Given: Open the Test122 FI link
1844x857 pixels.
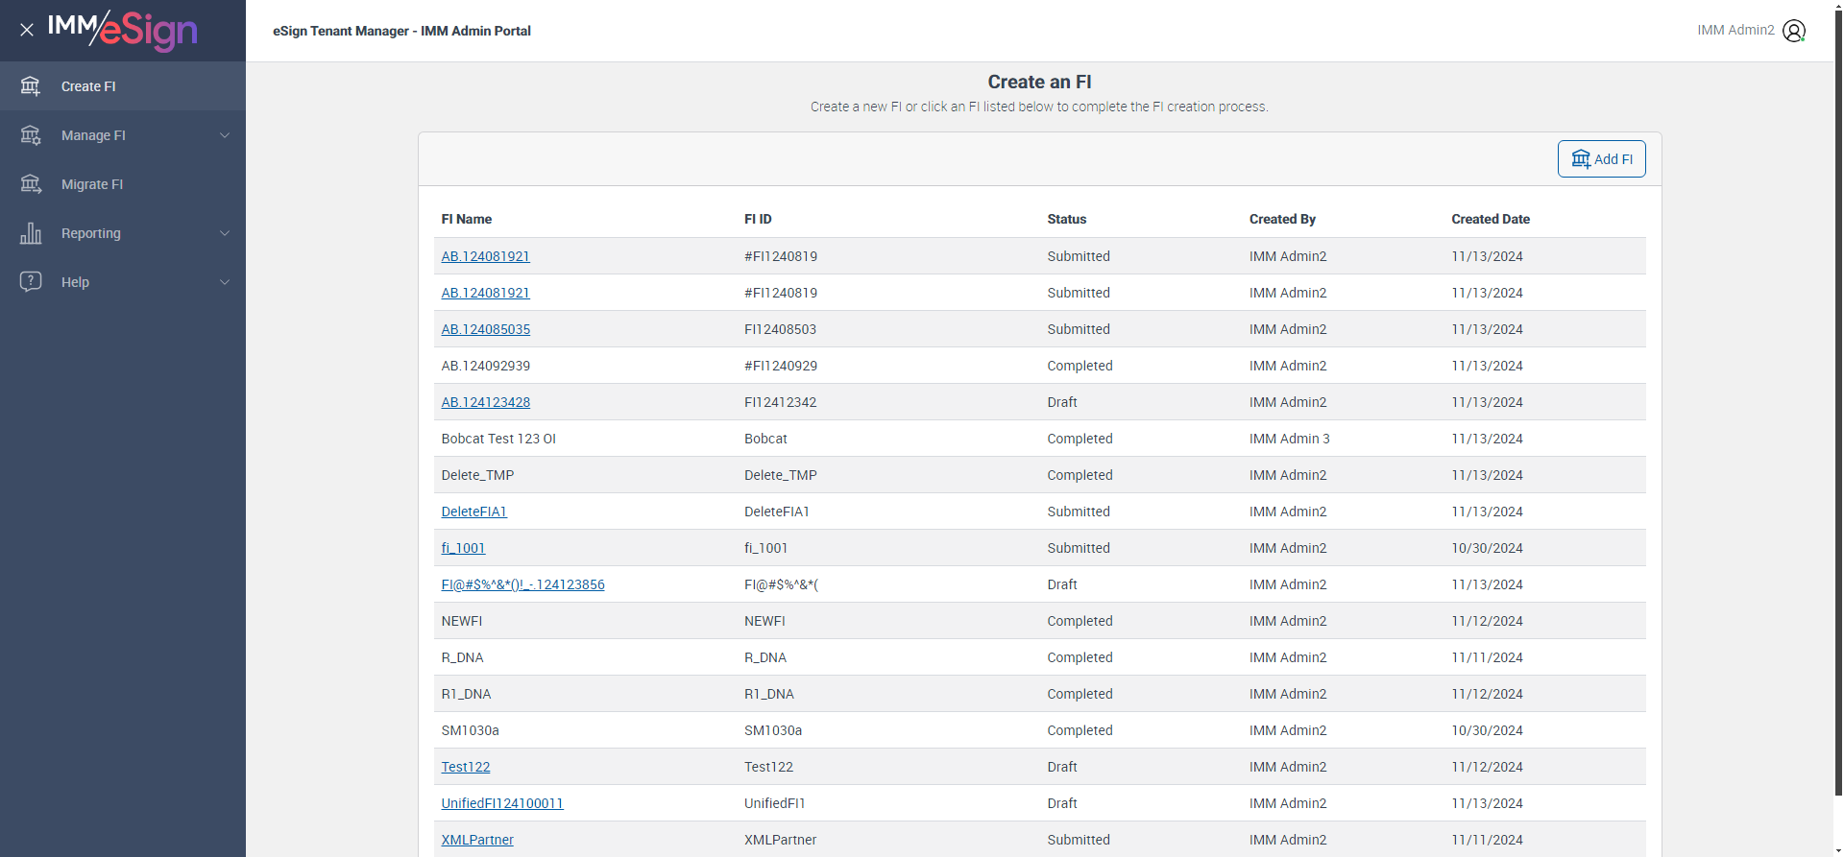Looking at the screenshot, I should tap(466, 767).
